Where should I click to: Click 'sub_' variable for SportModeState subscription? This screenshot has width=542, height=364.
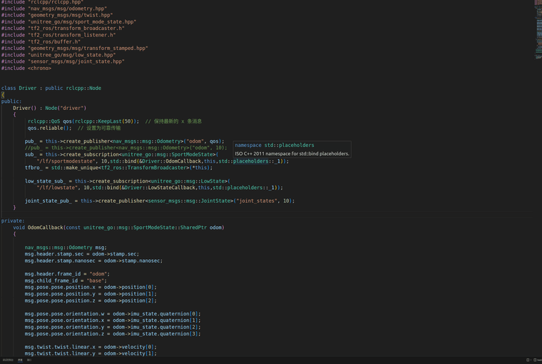(x=31, y=155)
